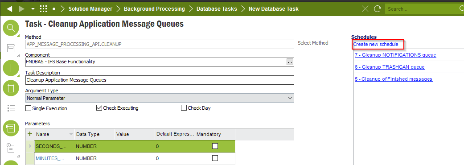Image resolution: width=464 pixels, height=165 pixels.
Task: Open Solution Manager breadcrumb
Action: pos(90,9)
